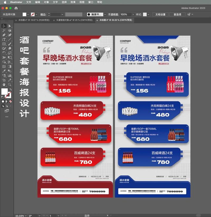Screen dimensions: 211x217
Task: Open the 描边 weight dropdown
Action: pyautogui.click(x=62, y=14)
